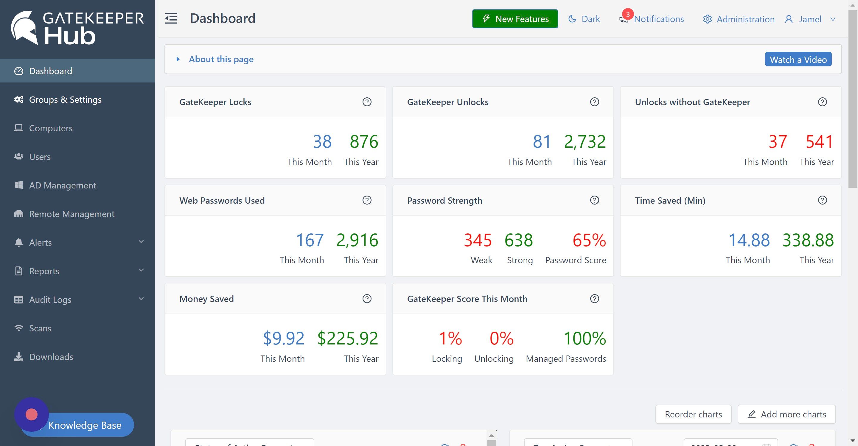
Task: Open Scans page
Action: 77,328
